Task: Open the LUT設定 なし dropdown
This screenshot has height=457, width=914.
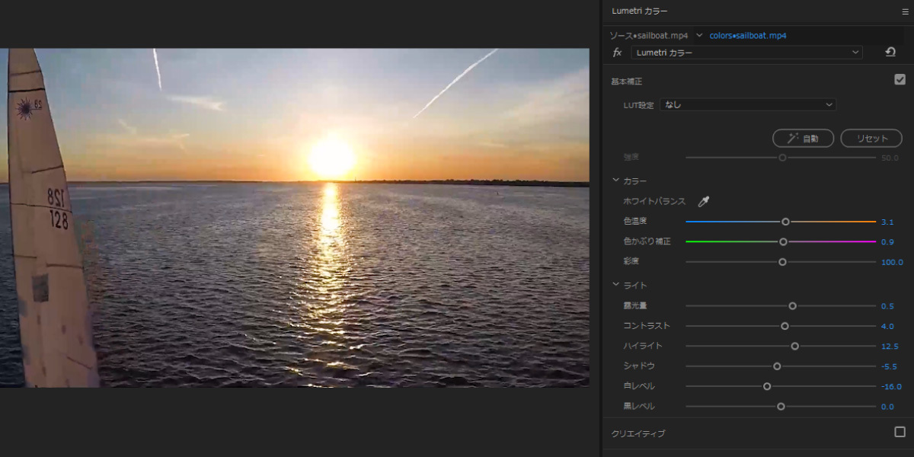Action: point(748,104)
